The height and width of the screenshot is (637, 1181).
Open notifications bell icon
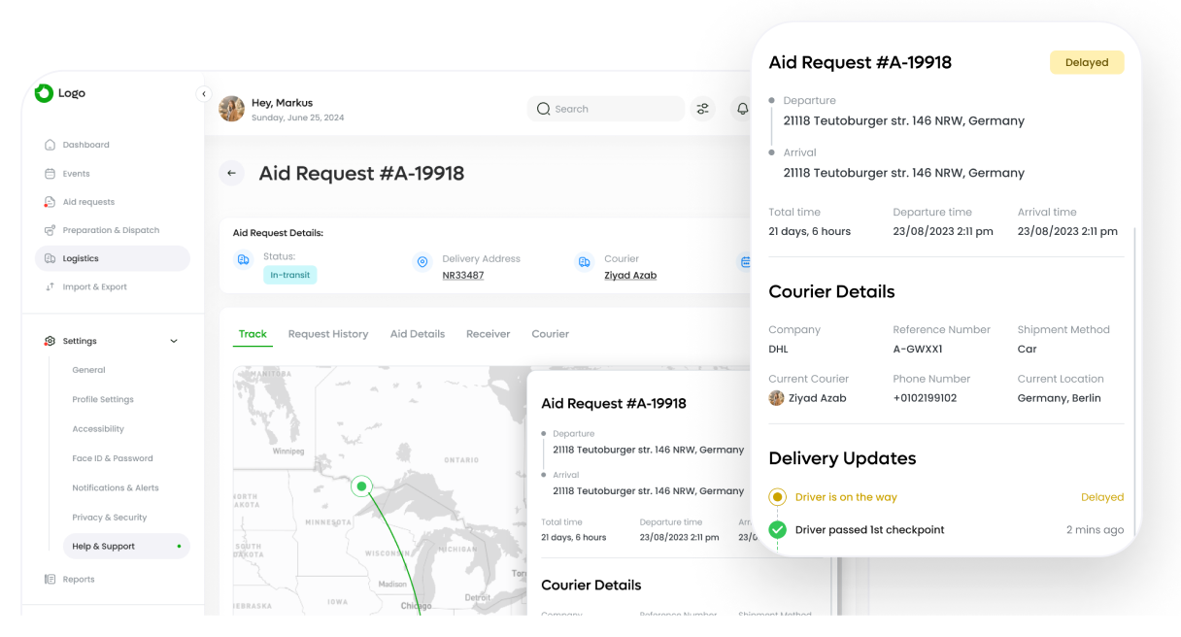(742, 109)
